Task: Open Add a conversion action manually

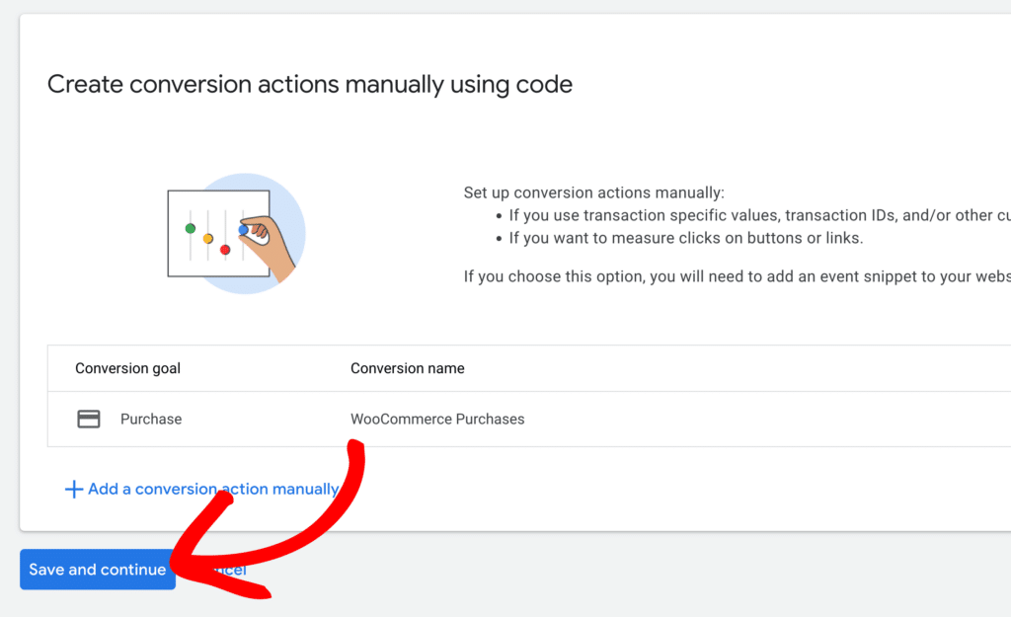Action: pyautogui.click(x=212, y=489)
